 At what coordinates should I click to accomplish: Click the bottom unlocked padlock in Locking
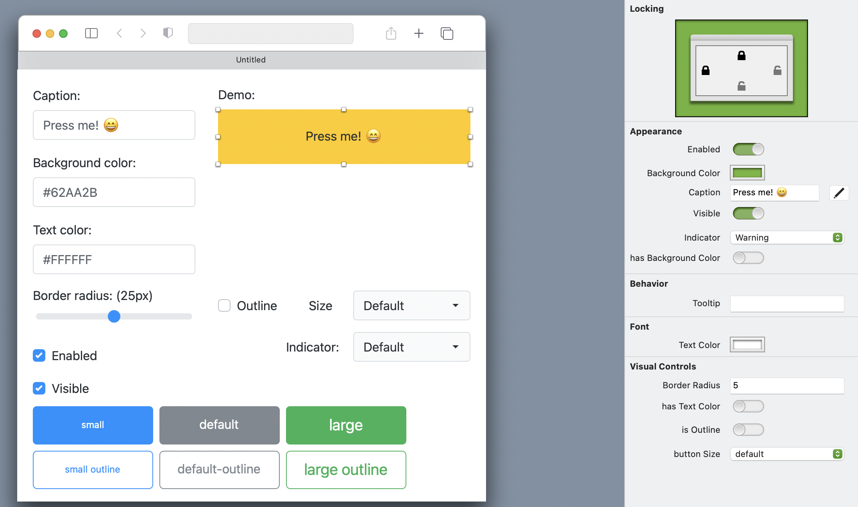(x=741, y=86)
